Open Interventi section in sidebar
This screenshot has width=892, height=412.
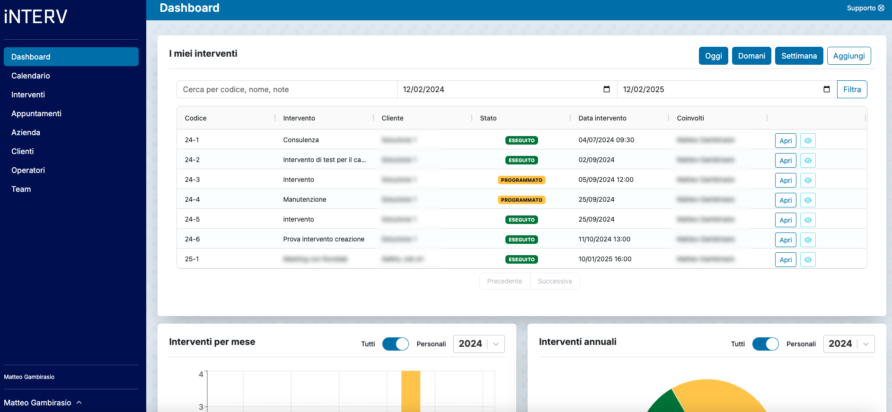(x=71, y=94)
